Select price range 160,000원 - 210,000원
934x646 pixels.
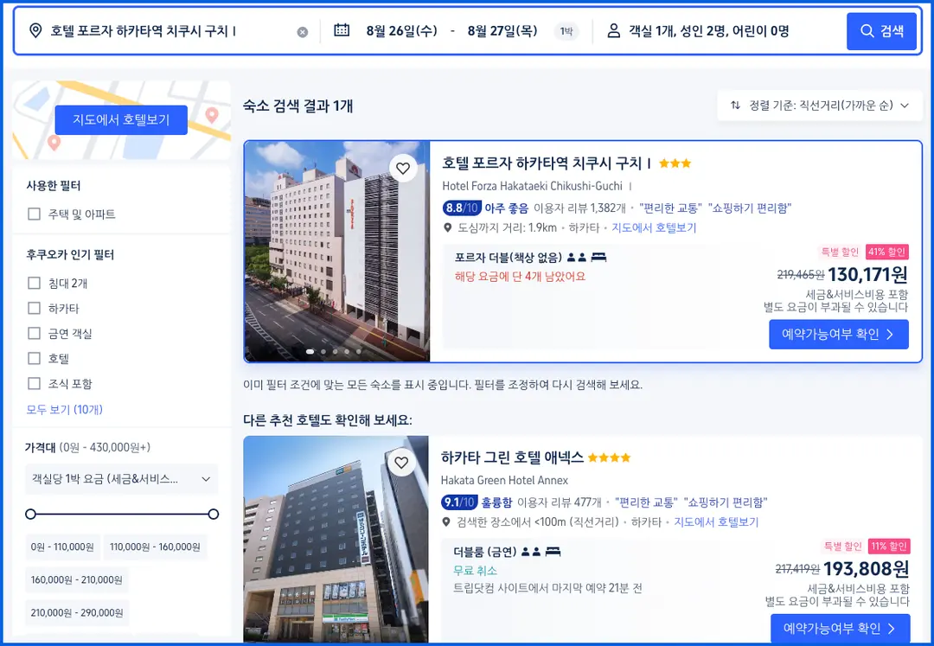[x=76, y=579]
